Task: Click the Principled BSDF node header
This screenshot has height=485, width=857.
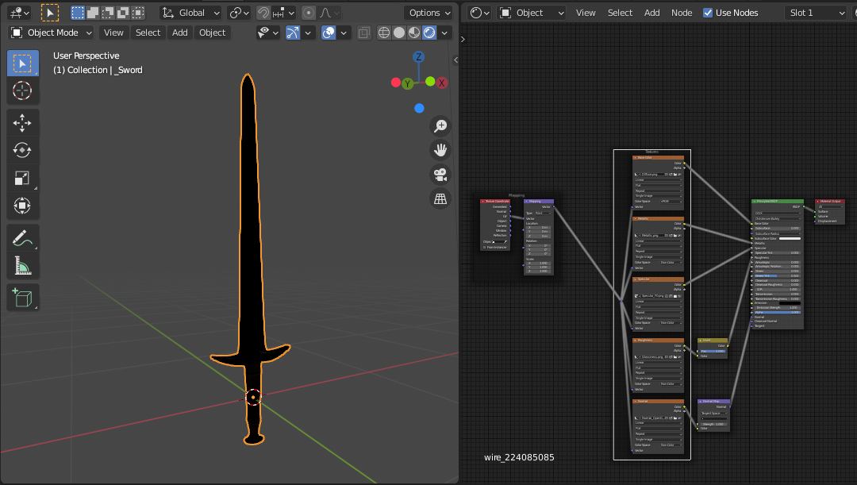Action: point(777,201)
